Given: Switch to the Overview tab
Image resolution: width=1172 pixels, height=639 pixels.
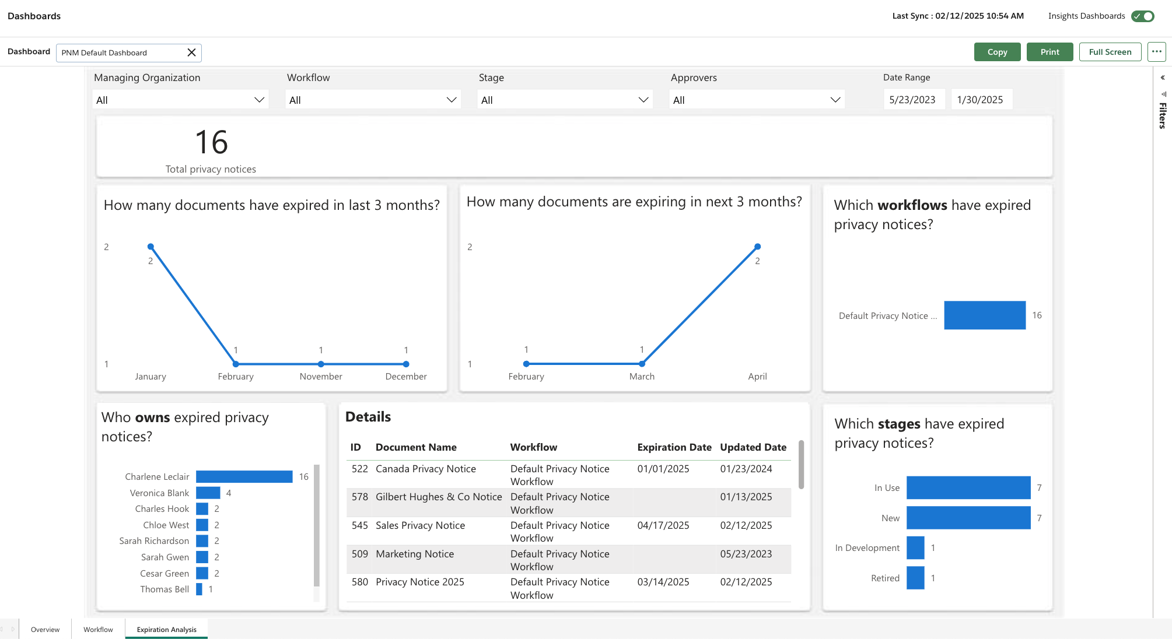Looking at the screenshot, I should pos(45,629).
